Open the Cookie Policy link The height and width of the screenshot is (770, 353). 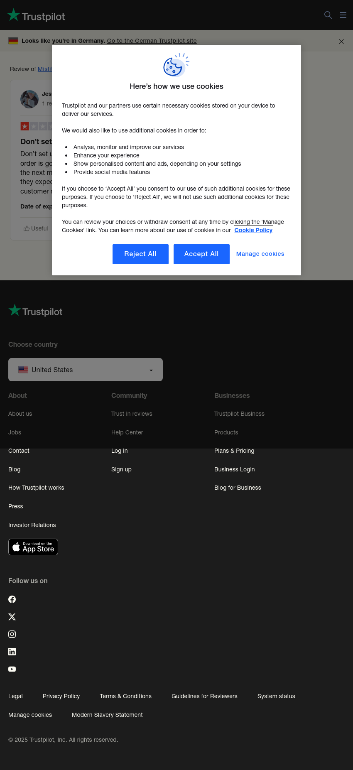(x=253, y=230)
